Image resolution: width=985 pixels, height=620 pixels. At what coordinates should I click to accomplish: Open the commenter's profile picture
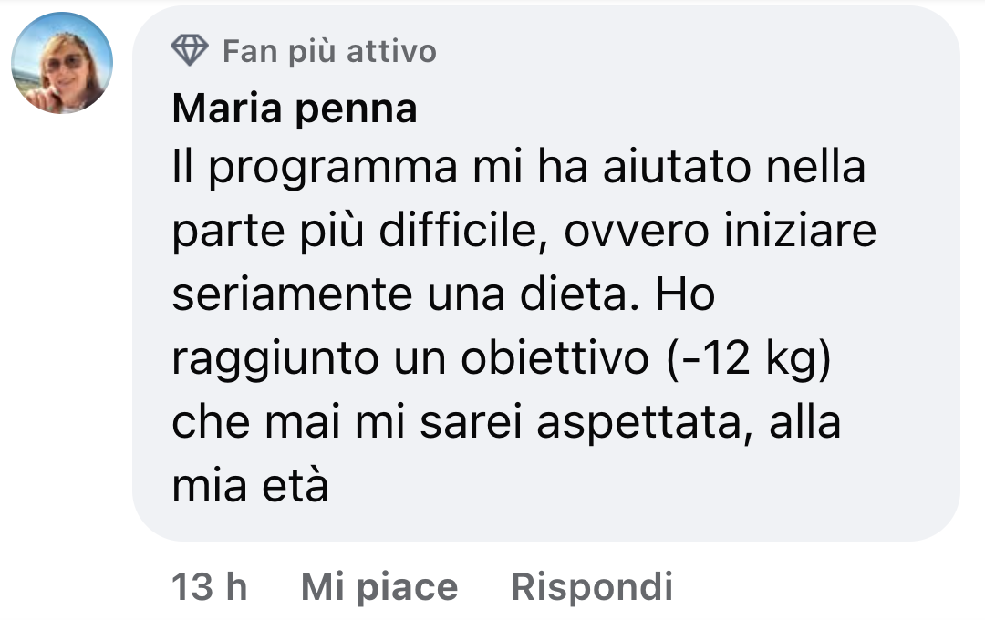click(62, 63)
